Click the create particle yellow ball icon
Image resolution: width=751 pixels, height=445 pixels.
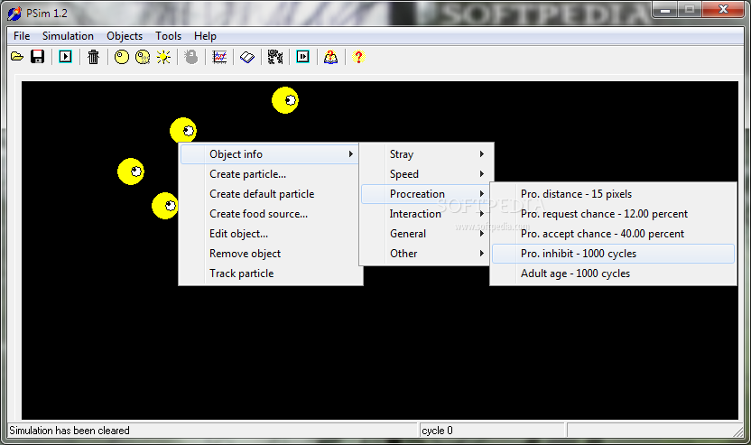[x=122, y=57]
